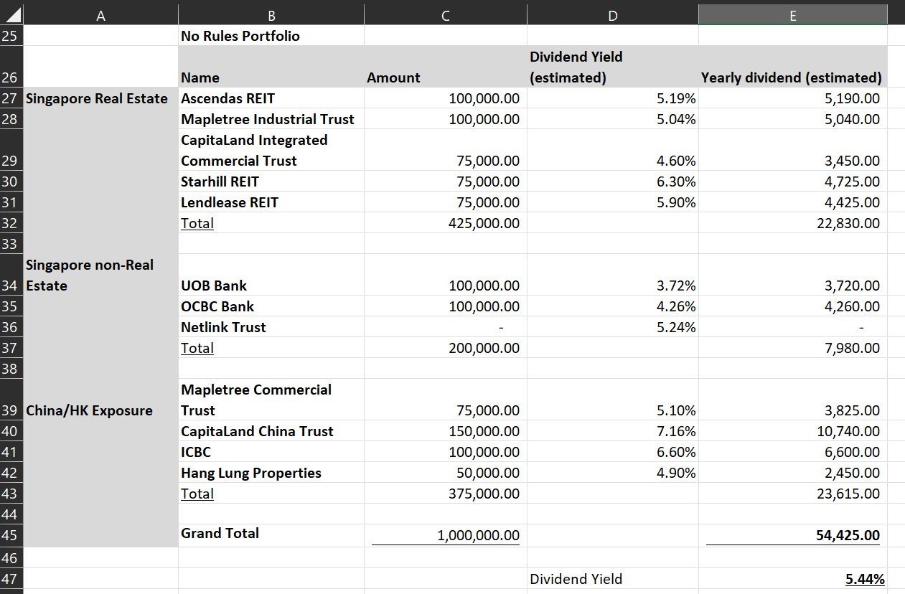The image size is (905, 594).
Task: Click the 'Grand Total' label cell
Action: click(271, 536)
